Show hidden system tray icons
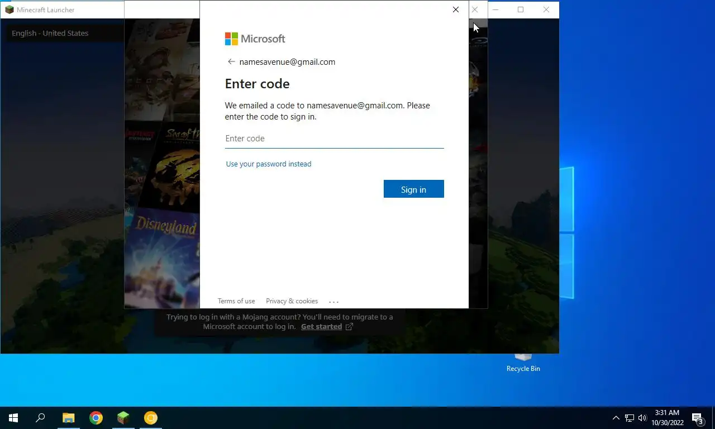Screen dimensions: 715x429 [x=616, y=418]
